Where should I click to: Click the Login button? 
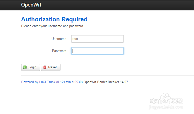tap(30, 67)
